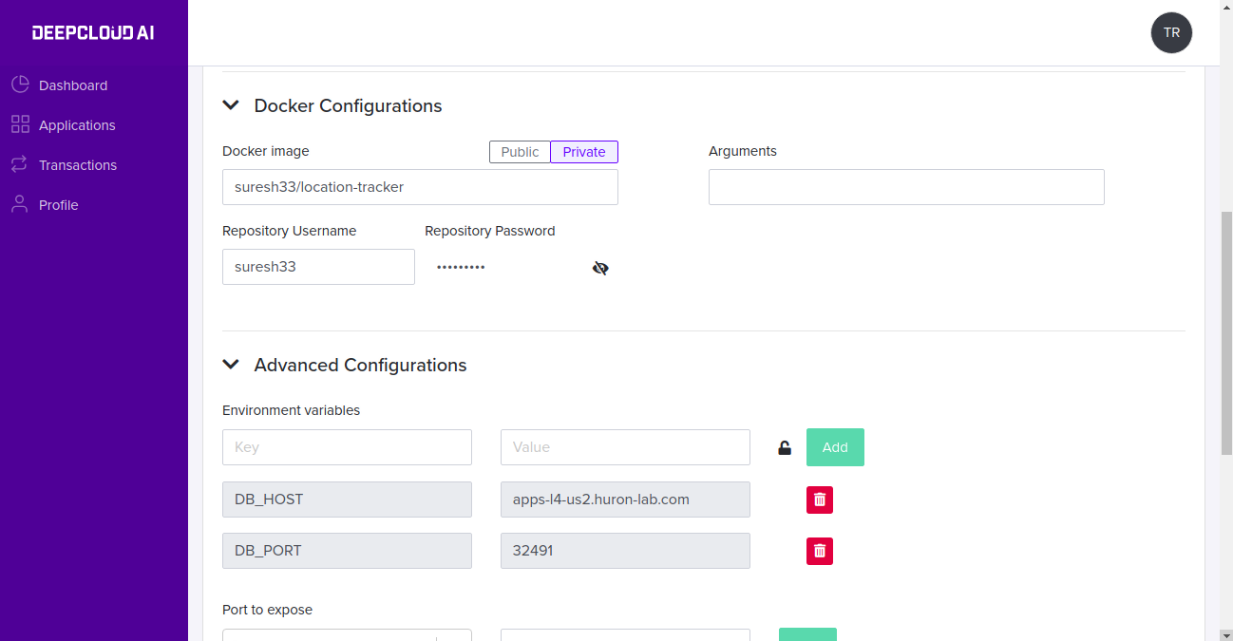This screenshot has height=641, width=1233.
Task: Click the Dashboard pie chart icon
Action: pos(20,85)
